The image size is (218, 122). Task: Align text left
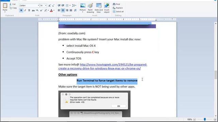[59, 11]
